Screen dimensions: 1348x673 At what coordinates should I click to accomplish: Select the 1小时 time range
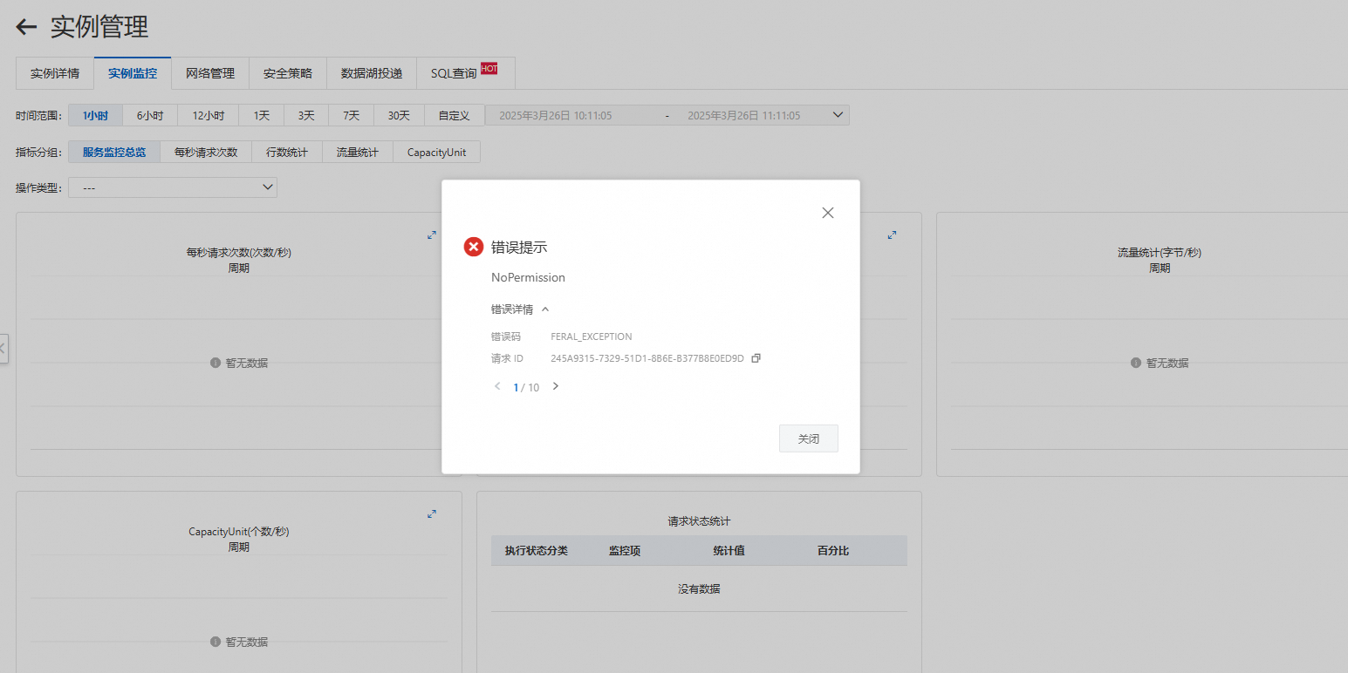95,115
